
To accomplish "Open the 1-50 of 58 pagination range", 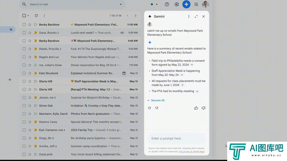I will pos(115,16).
